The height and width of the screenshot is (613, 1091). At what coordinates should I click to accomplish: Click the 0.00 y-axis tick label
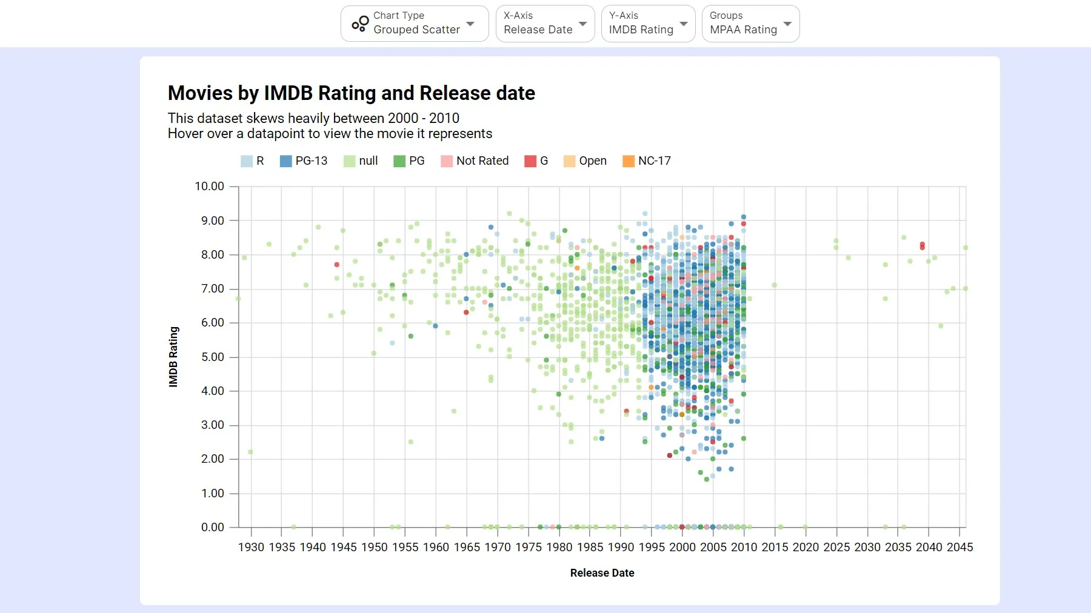pyautogui.click(x=213, y=527)
